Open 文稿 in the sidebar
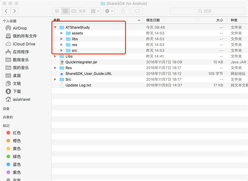 click(13, 83)
